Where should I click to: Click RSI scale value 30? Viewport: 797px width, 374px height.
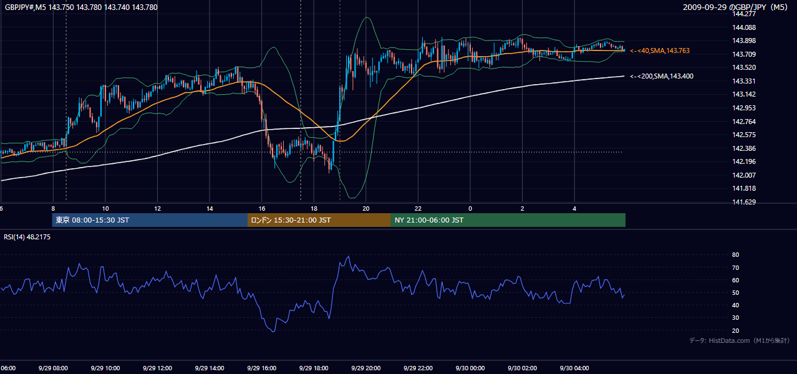coord(736,318)
